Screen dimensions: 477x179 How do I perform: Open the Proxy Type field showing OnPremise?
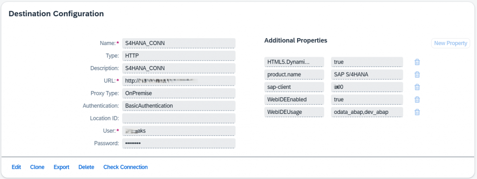[x=179, y=93]
